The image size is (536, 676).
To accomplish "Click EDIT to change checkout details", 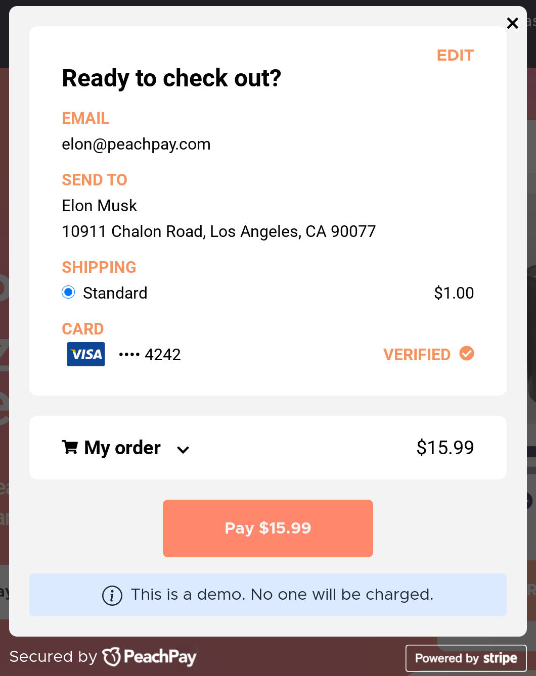I will point(455,55).
